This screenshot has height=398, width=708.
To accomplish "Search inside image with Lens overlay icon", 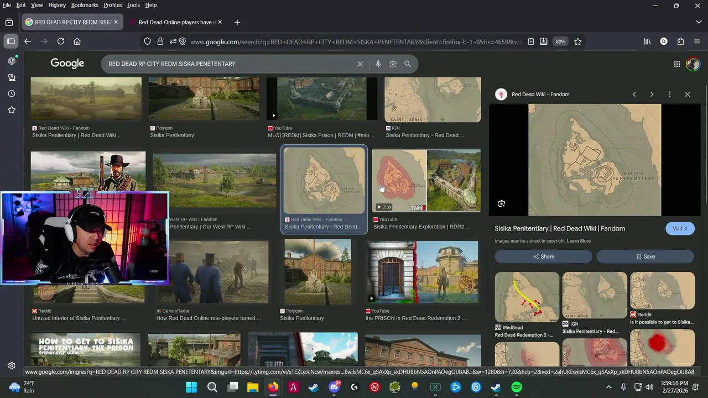I will pyautogui.click(x=501, y=203).
